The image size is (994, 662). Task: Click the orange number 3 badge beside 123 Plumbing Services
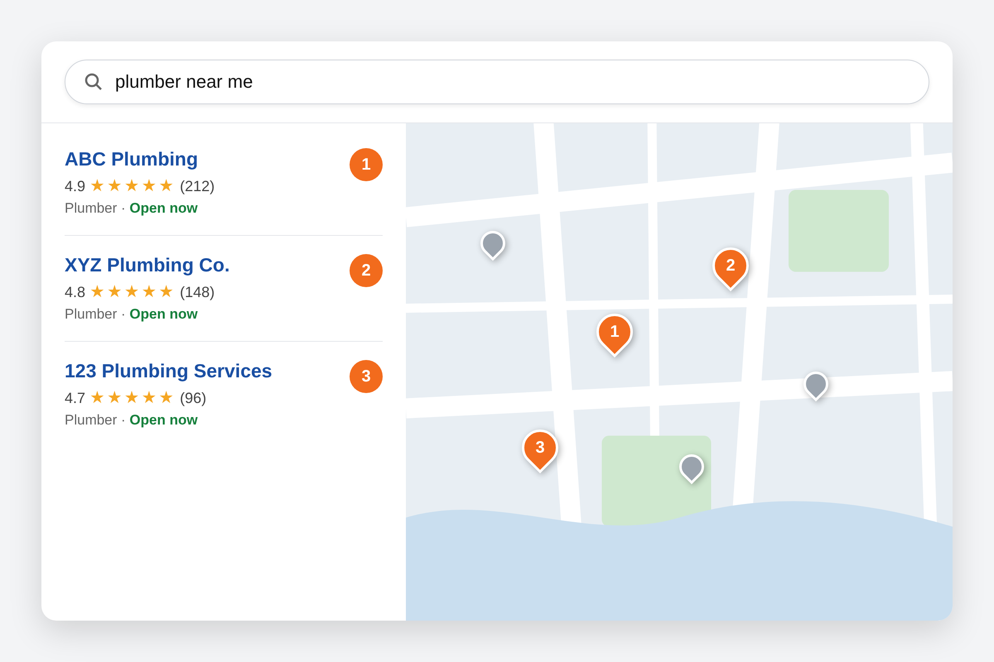click(x=366, y=377)
